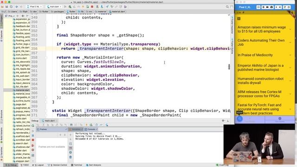Click the Fastai for PyTorch article title
This screenshot has height=167, width=297.
pos(259,109)
